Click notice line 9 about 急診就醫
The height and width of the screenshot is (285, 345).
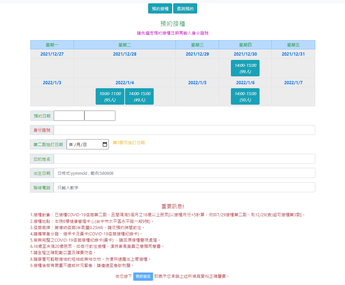[82, 265]
